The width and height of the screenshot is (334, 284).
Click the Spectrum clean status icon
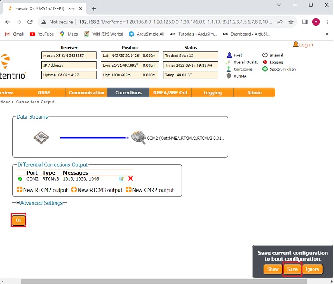point(265,69)
